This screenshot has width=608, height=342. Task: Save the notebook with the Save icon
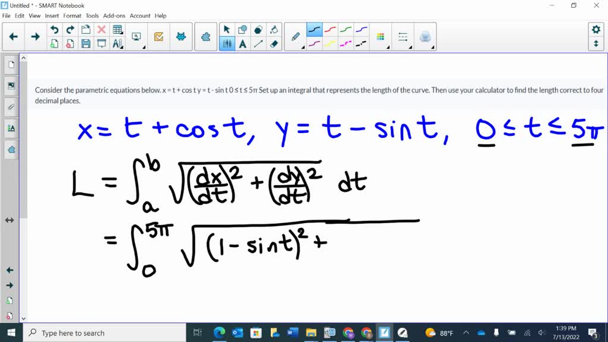(x=86, y=43)
